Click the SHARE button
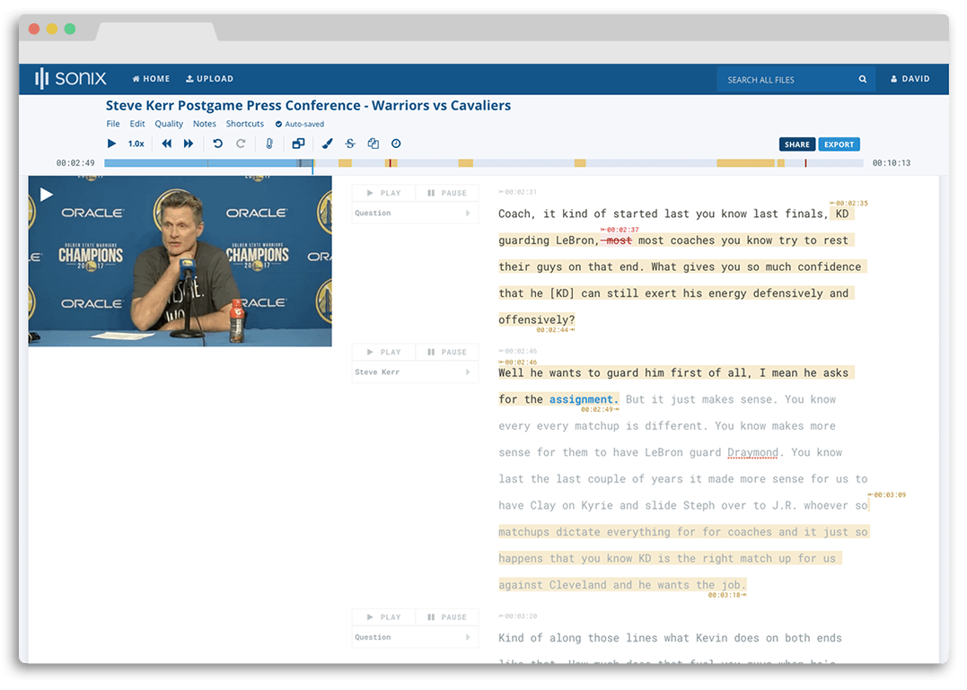Image resolution: width=967 pixels, height=690 pixels. click(x=796, y=144)
